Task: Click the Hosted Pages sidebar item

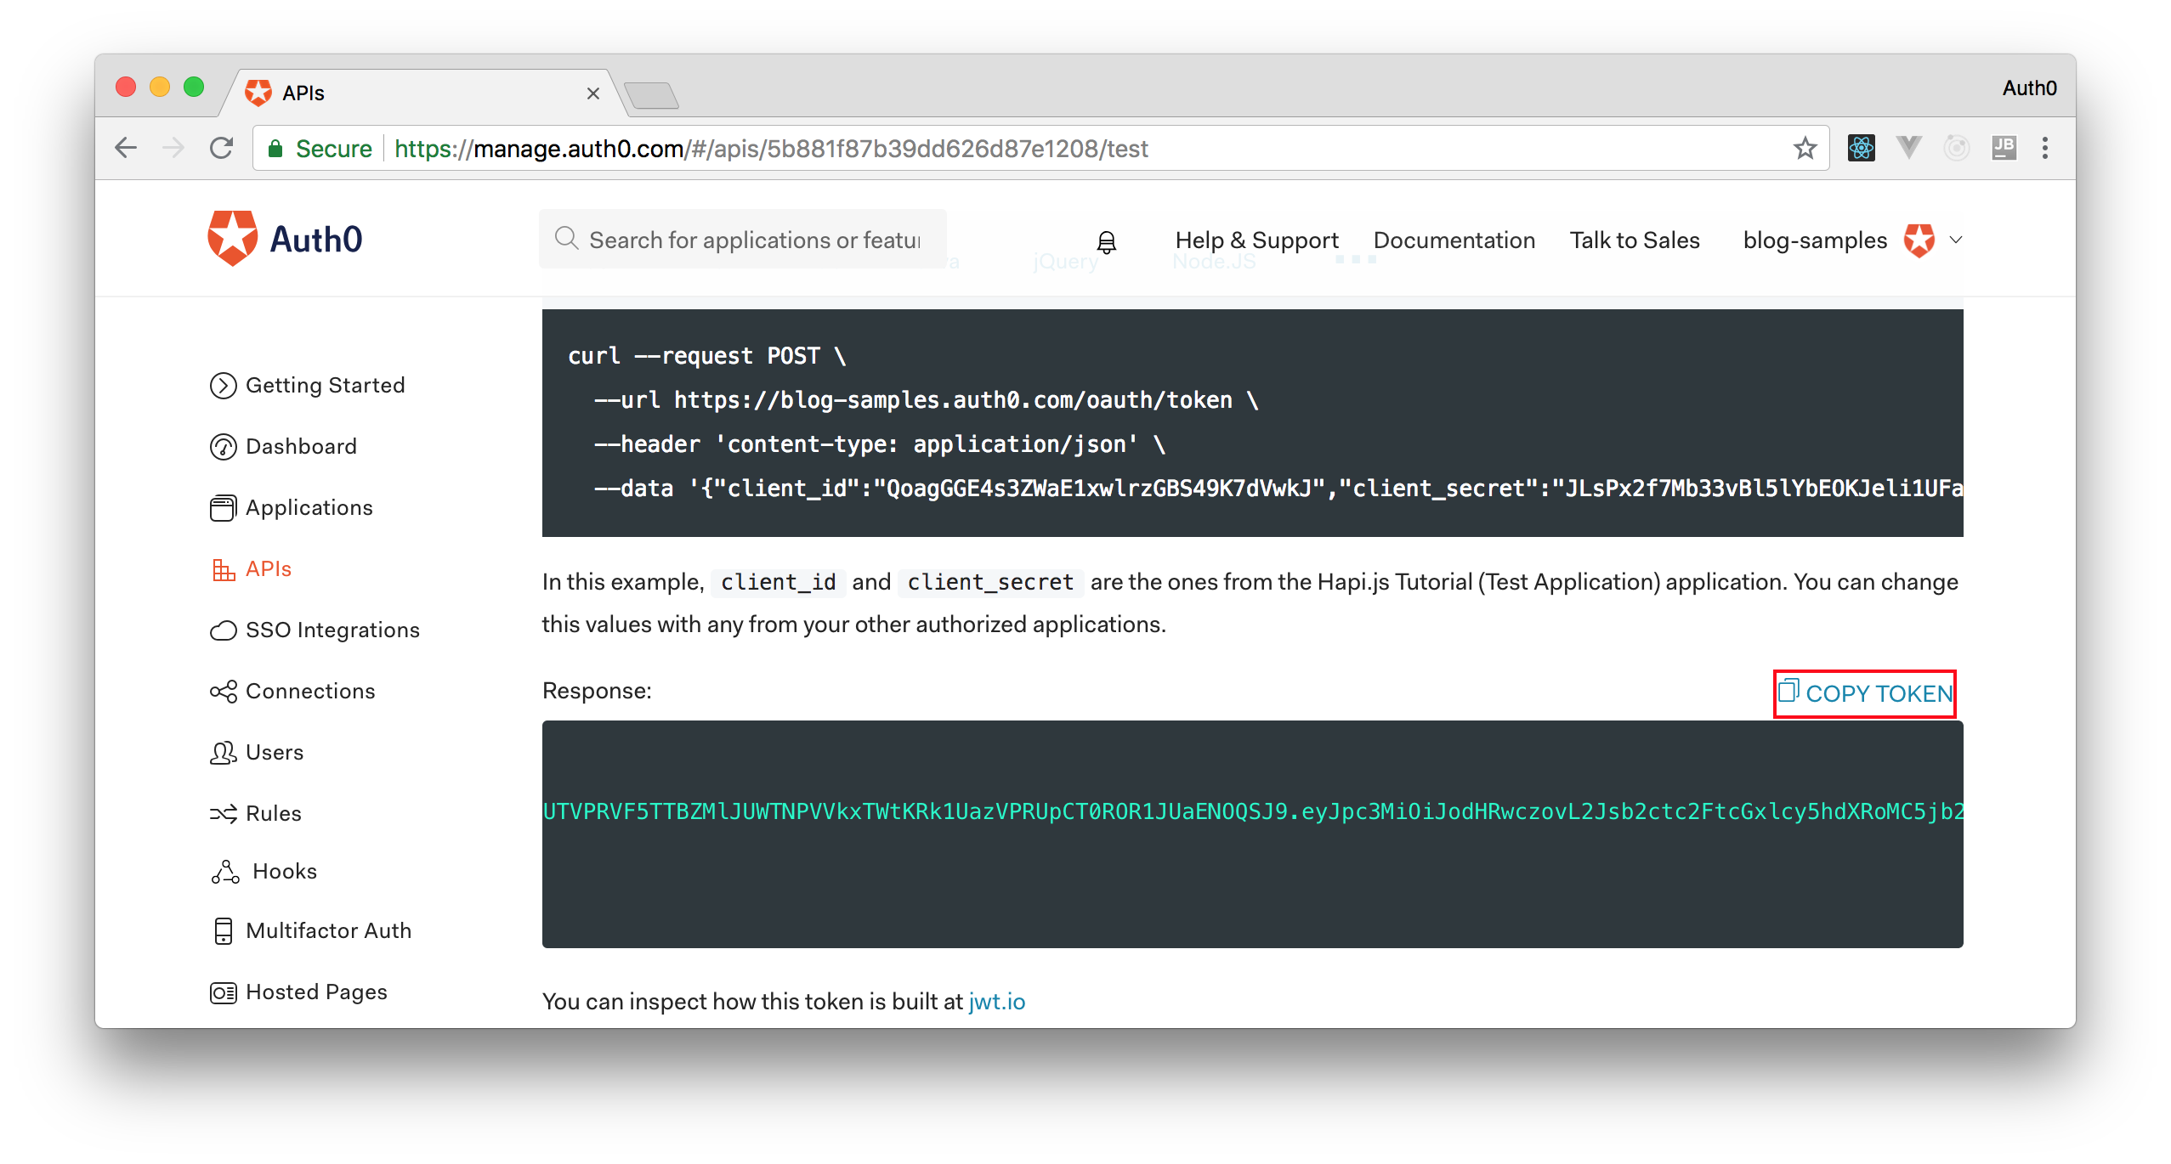Action: pyautogui.click(x=315, y=991)
